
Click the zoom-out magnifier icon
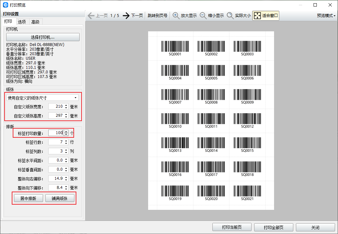(x=203, y=16)
